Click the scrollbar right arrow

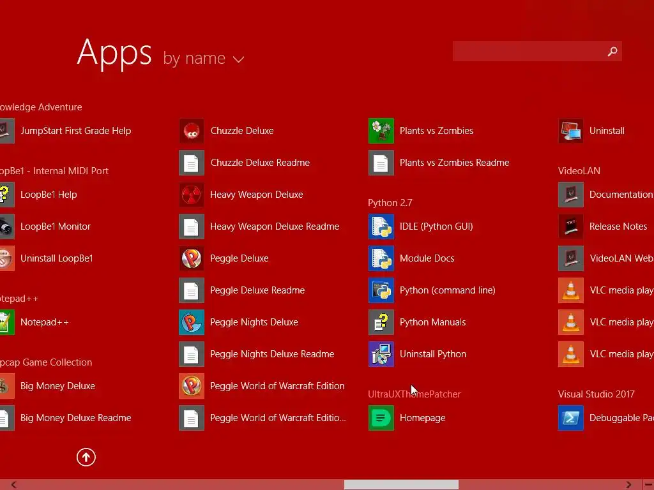pos(628,485)
